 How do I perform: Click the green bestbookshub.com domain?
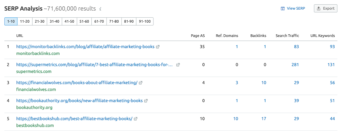35,126
